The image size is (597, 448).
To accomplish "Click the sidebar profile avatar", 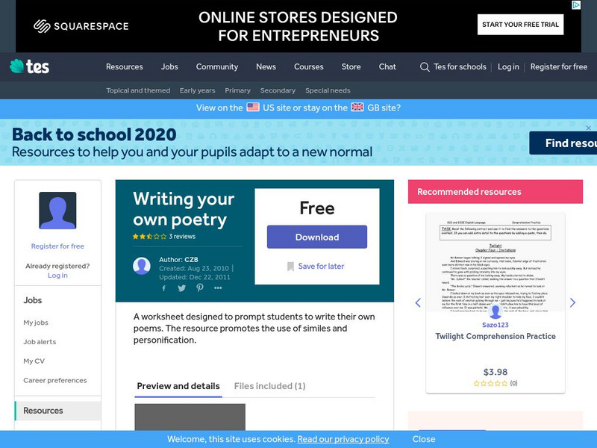I will (x=57, y=211).
